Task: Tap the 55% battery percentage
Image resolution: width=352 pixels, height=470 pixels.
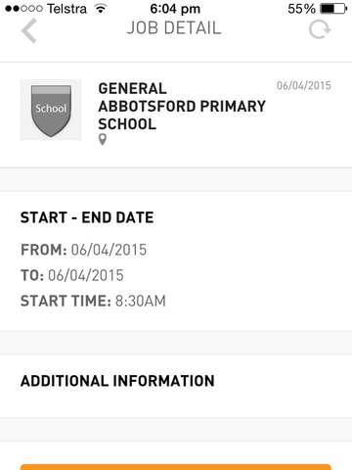Action: 302,9
